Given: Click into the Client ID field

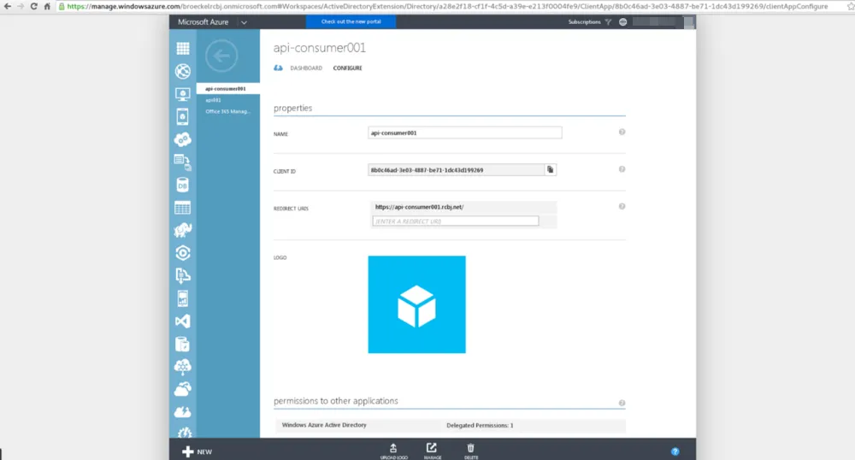Looking at the screenshot, I should tap(456, 170).
